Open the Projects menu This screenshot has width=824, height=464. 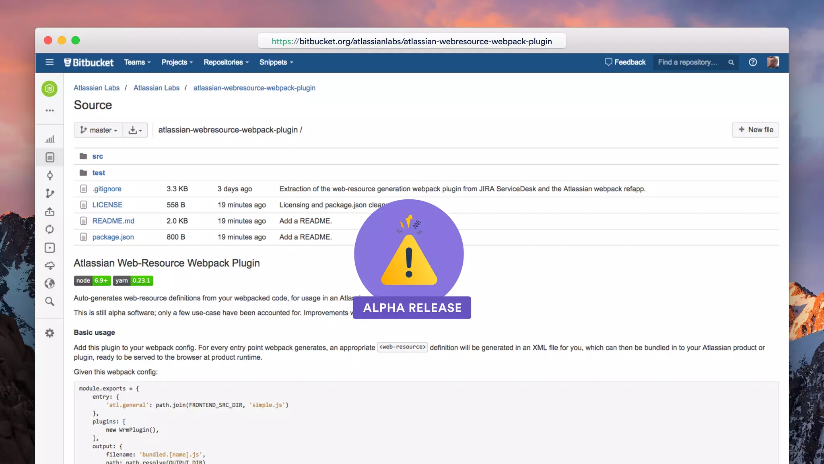tap(177, 62)
